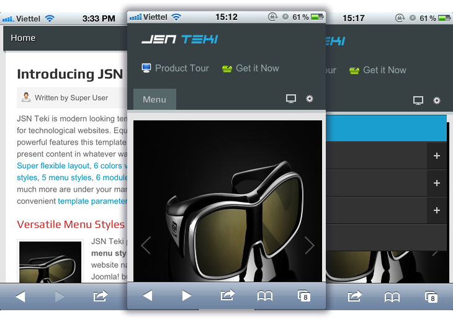This screenshot has height=322, width=453.
Task: Show next slide with right slideshow arrow
Action: 310,246
